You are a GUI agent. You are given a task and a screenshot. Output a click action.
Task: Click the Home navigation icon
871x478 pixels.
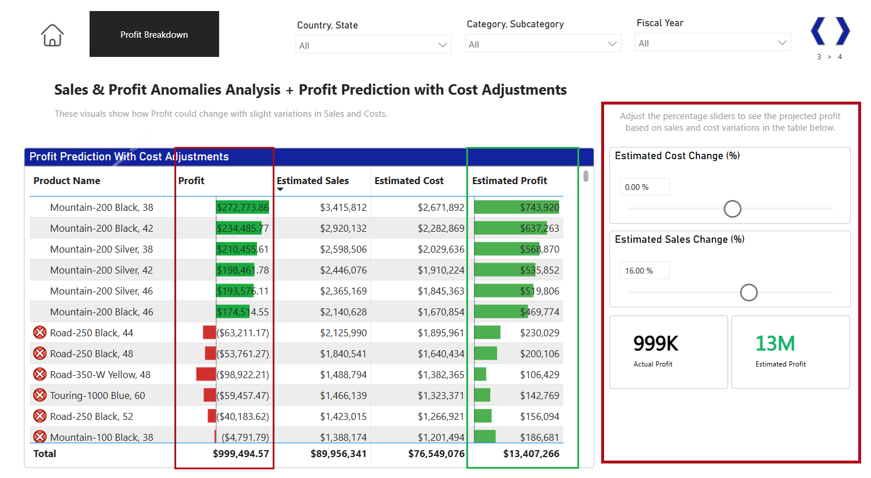click(x=52, y=35)
